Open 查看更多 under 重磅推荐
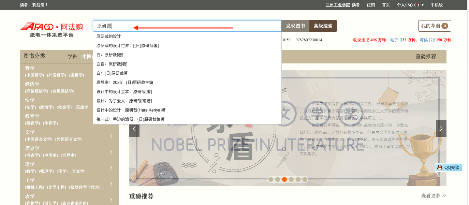Image resolution: width=469 pixels, height=205 pixels. pyautogui.click(x=434, y=196)
